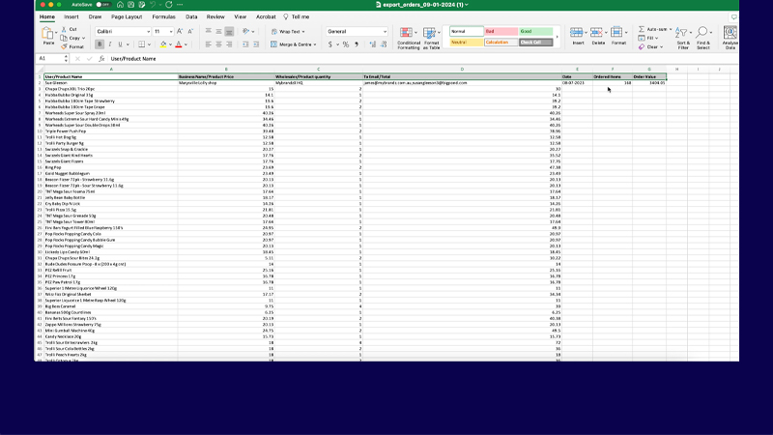Click the Paste clipboard icon

(x=48, y=35)
